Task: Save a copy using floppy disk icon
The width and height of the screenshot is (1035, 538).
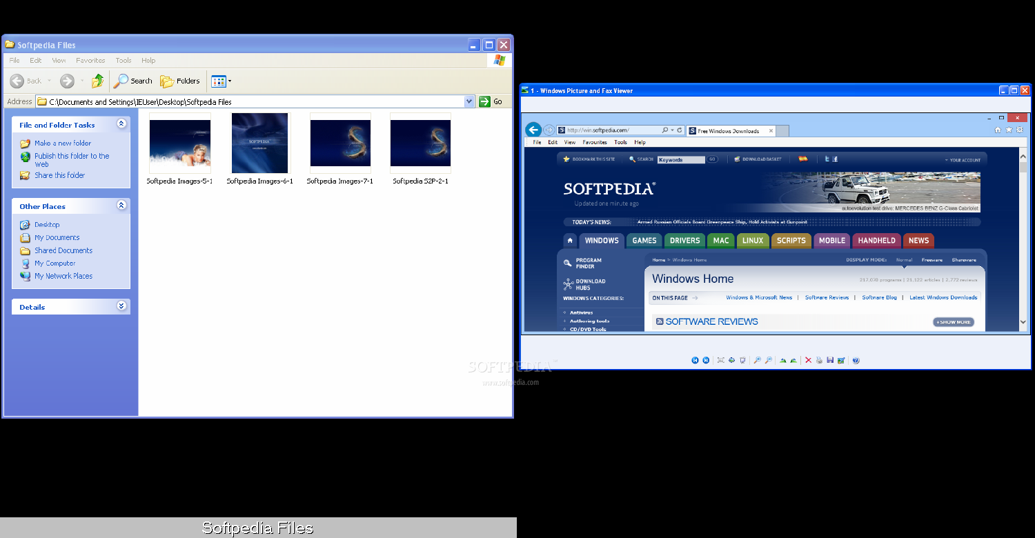Action: (830, 360)
